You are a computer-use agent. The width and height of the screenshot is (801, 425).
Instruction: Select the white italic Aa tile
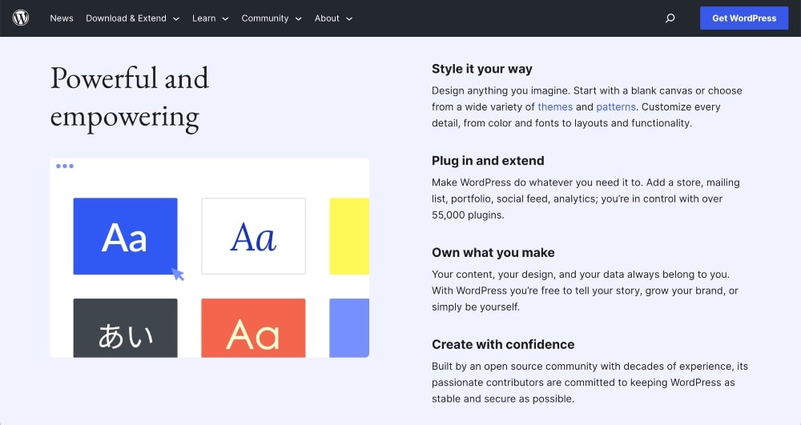(x=253, y=236)
